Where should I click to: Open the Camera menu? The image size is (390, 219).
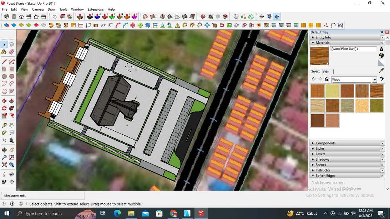coord(37,9)
